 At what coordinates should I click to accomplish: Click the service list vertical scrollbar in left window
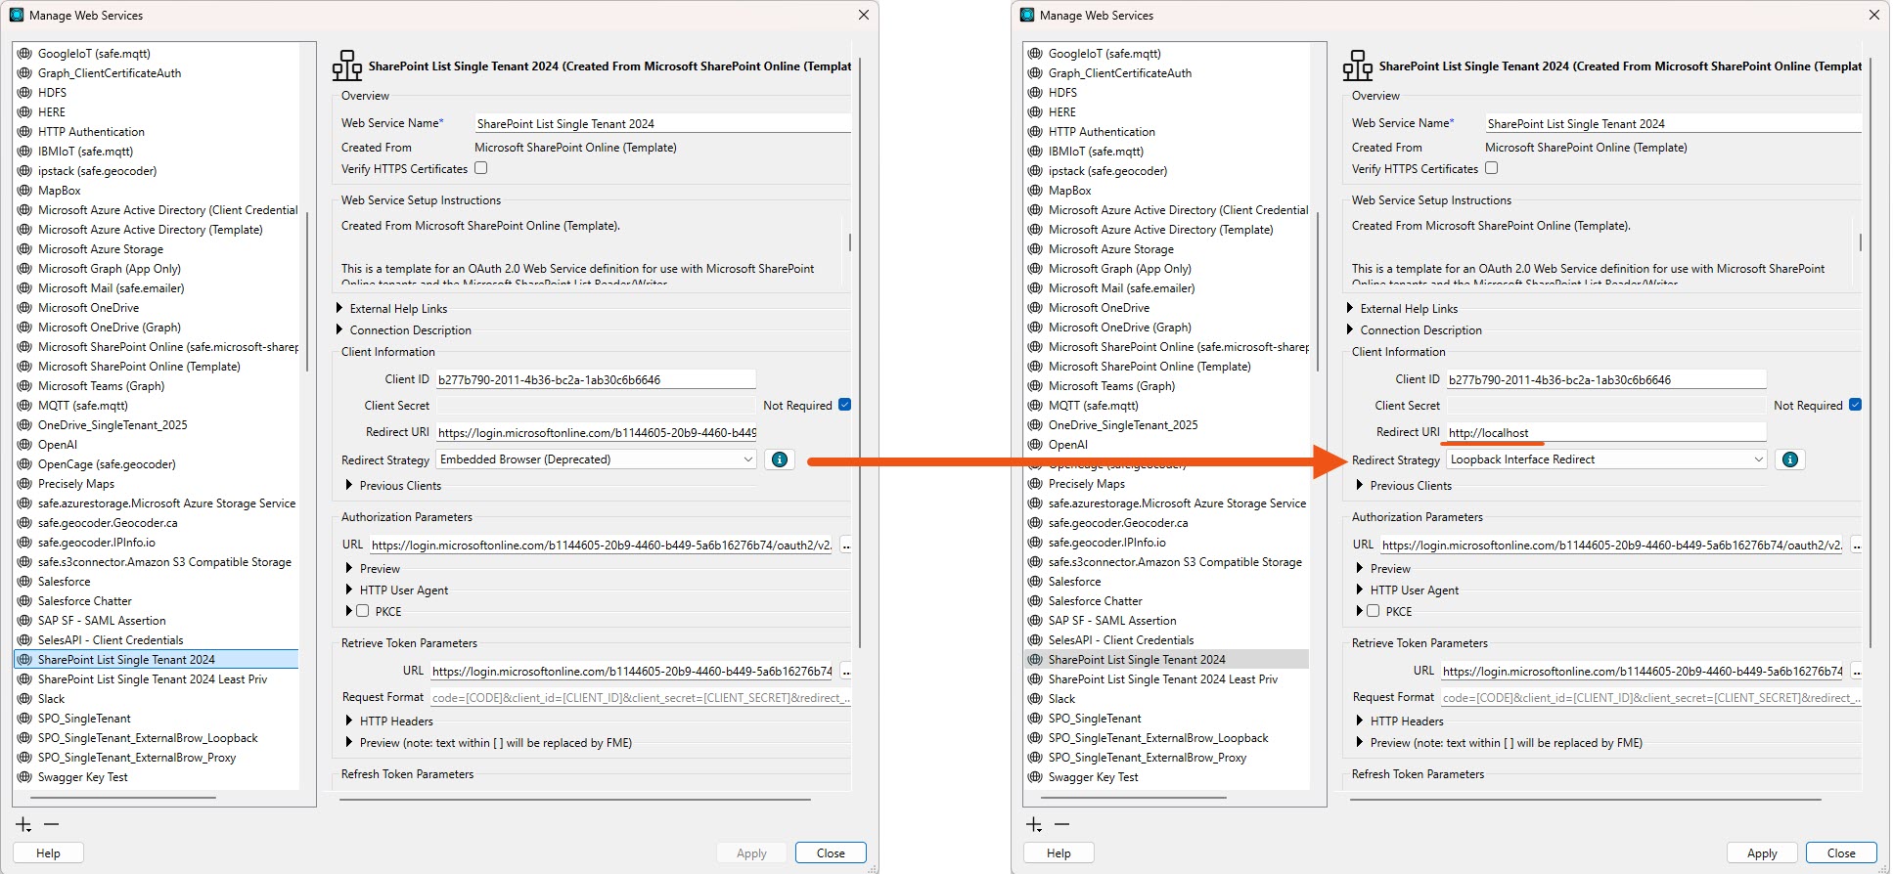point(307,291)
